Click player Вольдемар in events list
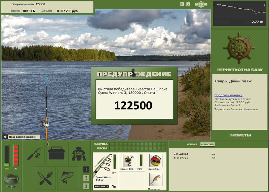This screenshot has height=192, width=269. (x=181, y=154)
